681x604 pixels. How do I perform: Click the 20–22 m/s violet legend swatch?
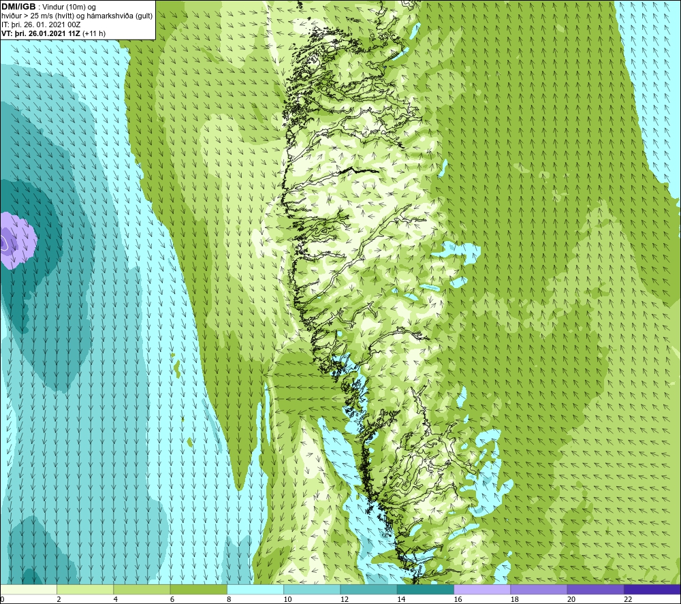[x=595, y=589]
